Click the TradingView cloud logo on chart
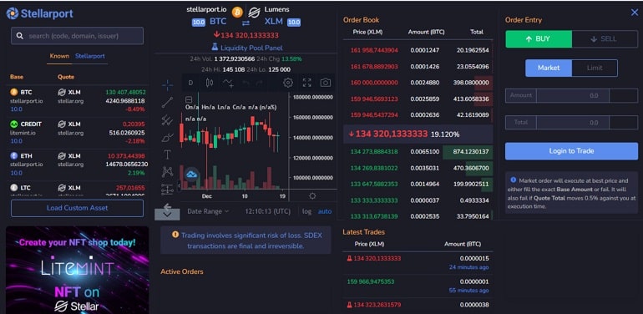The width and height of the screenshot is (643, 314). 191,175
